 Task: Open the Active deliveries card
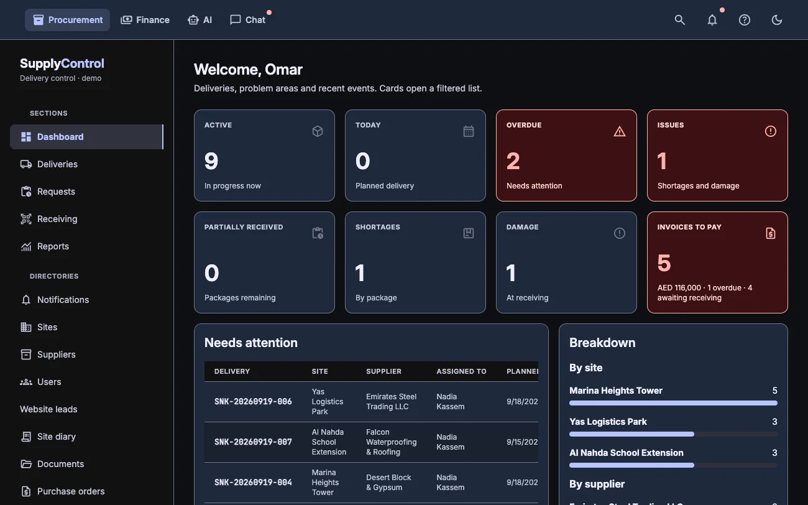click(x=264, y=155)
